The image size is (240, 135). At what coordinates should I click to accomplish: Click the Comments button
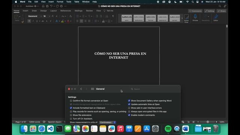(x=195, y=11)
